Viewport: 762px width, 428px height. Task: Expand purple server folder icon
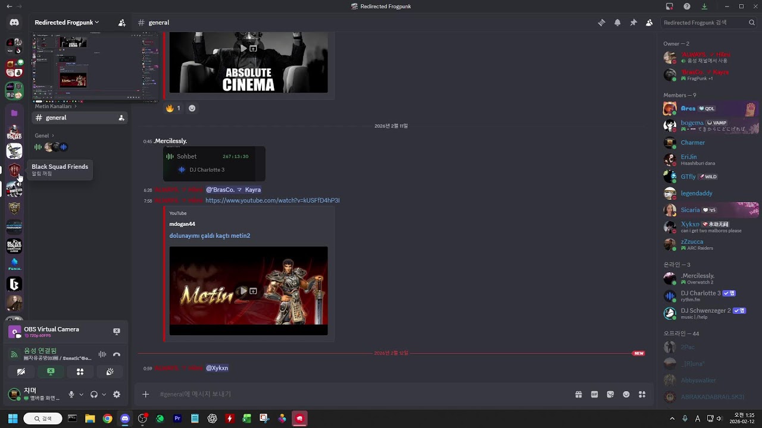14,113
